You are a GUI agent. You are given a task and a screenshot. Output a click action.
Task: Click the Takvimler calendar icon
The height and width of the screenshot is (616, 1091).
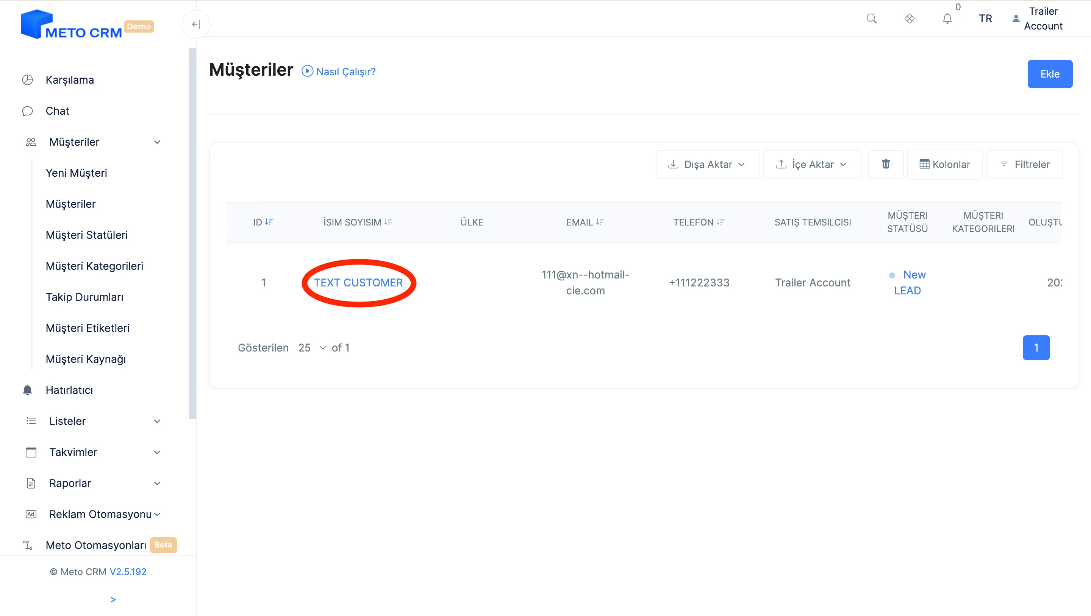click(x=31, y=452)
